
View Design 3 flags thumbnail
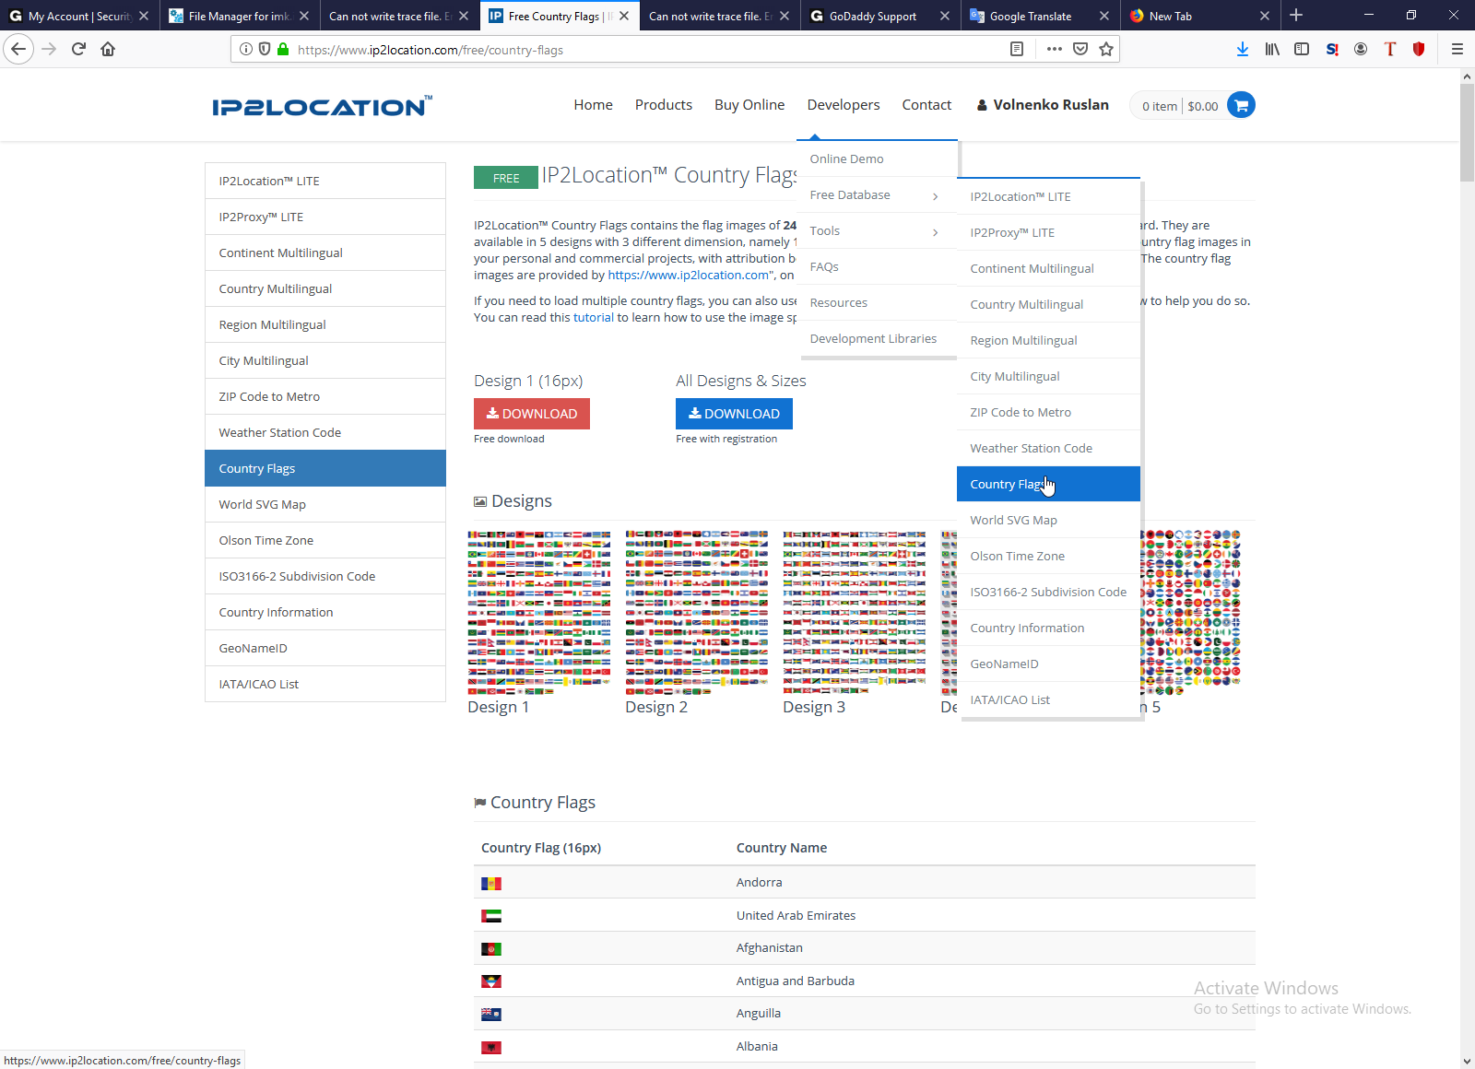coord(855,612)
